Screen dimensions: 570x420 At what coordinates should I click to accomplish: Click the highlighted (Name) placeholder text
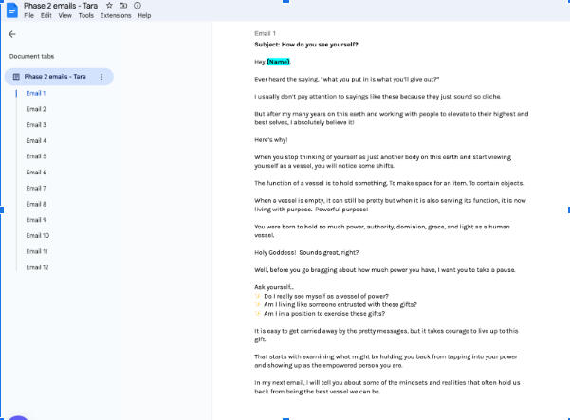pyautogui.click(x=279, y=62)
